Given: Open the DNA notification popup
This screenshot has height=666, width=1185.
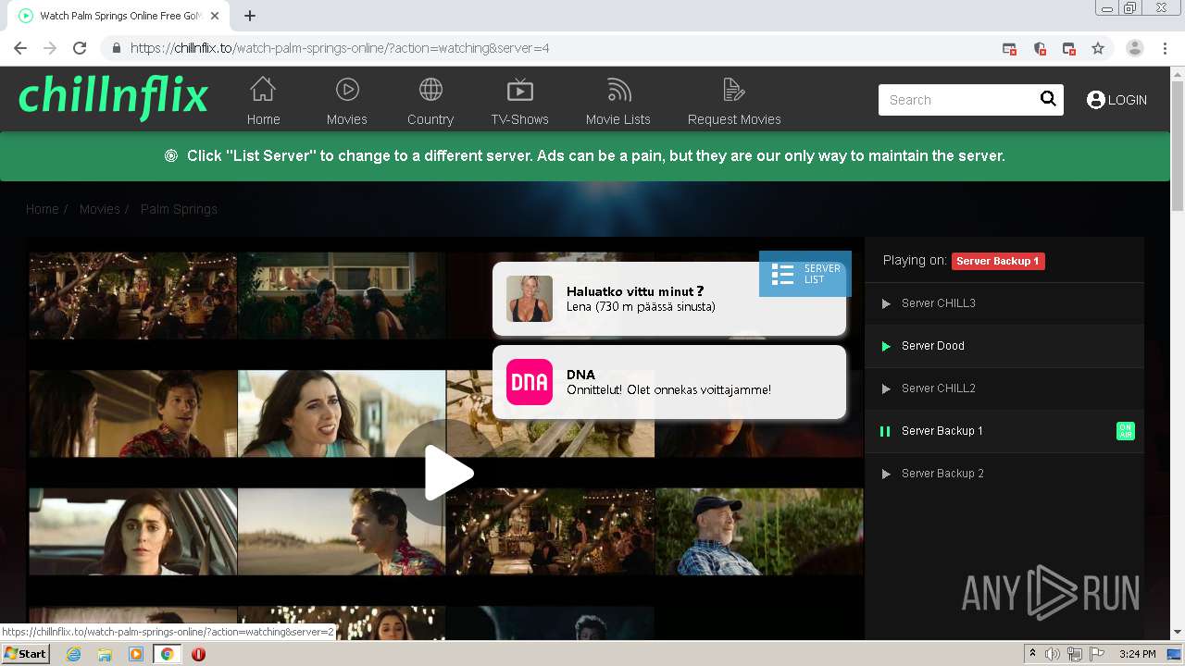Looking at the screenshot, I should (669, 382).
